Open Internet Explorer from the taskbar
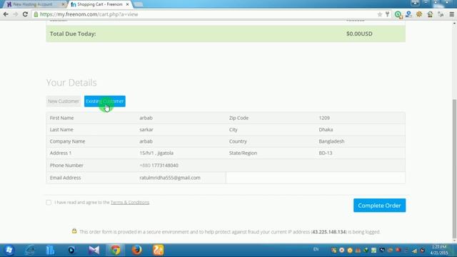 click(x=29, y=250)
